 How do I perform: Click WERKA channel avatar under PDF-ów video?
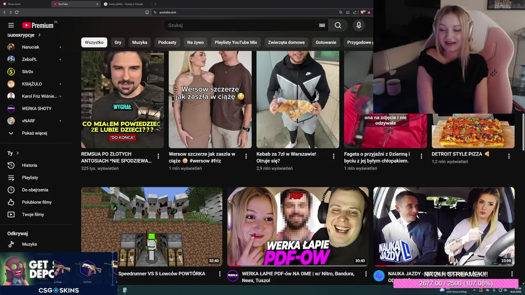pos(233,276)
